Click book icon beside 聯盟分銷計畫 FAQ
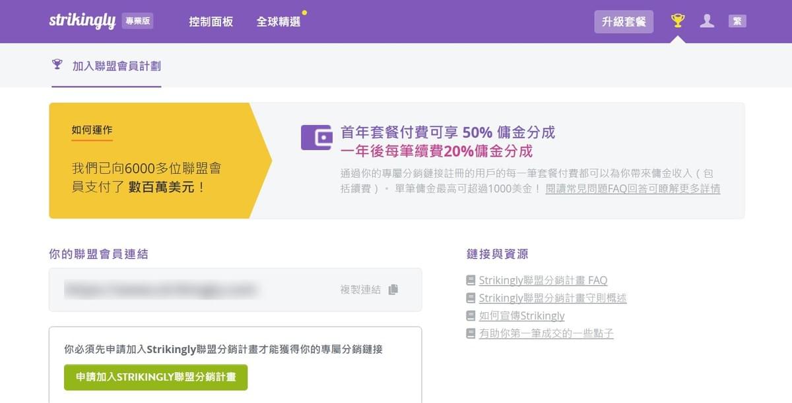The width and height of the screenshot is (792, 403). tap(471, 281)
